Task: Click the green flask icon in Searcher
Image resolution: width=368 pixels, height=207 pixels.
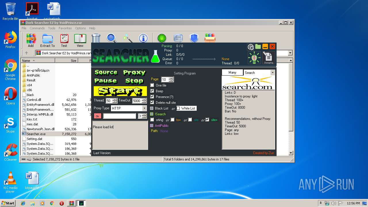Action: (x=155, y=56)
